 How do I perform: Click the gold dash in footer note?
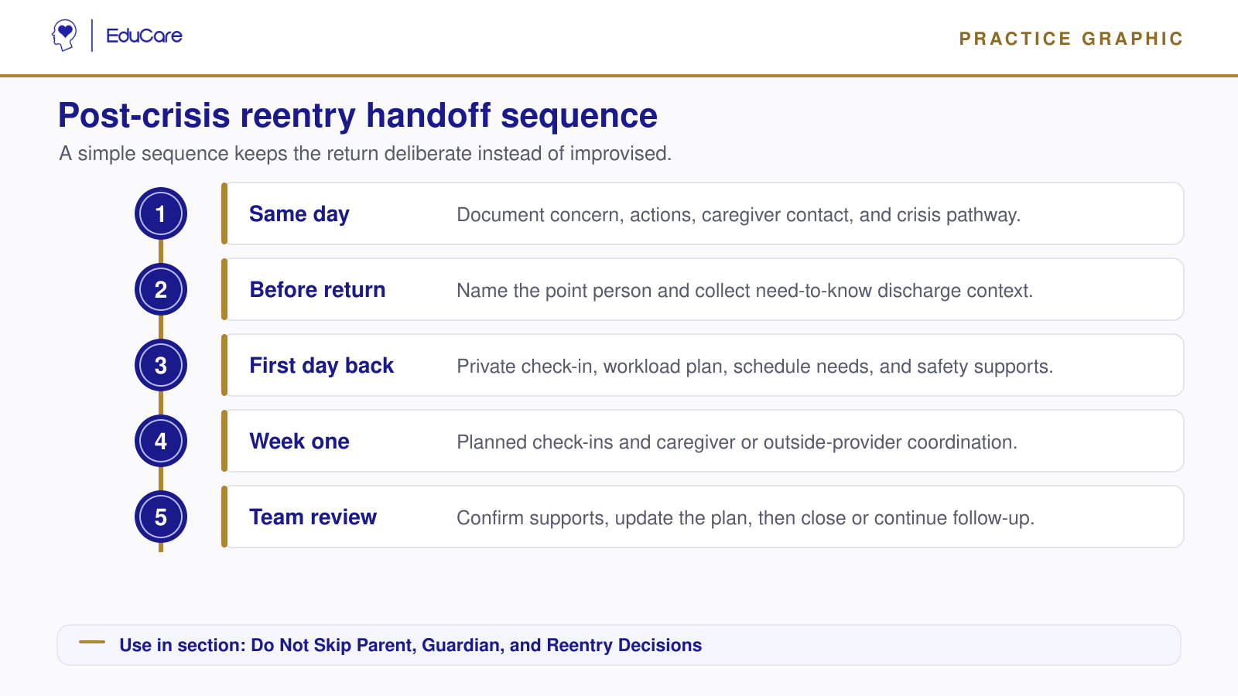(92, 642)
